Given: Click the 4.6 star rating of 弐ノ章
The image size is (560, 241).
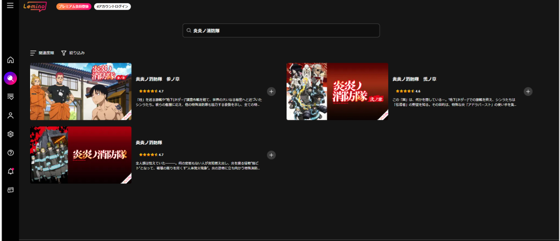Looking at the screenshot, I should (408, 91).
